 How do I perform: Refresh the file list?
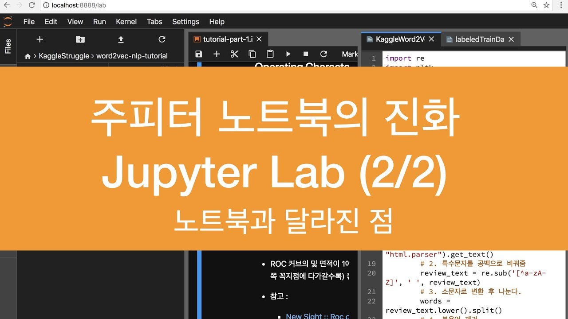tap(162, 39)
